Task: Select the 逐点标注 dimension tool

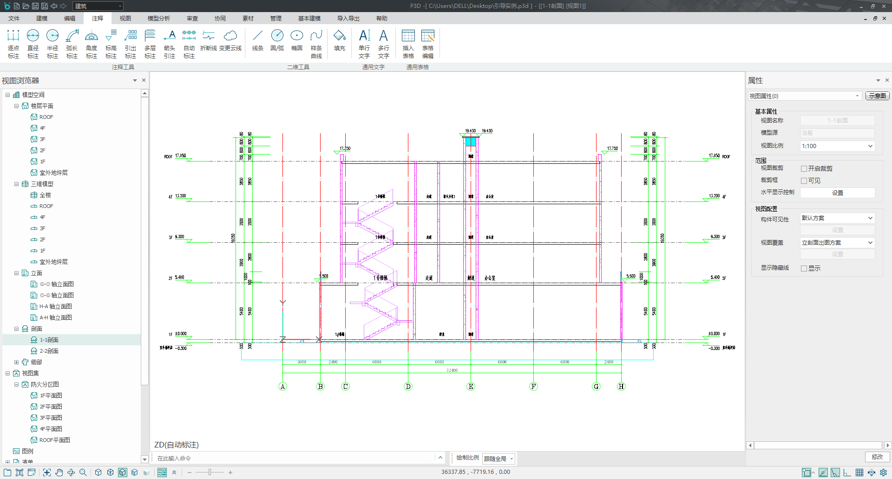Action: click(x=13, y=44)
